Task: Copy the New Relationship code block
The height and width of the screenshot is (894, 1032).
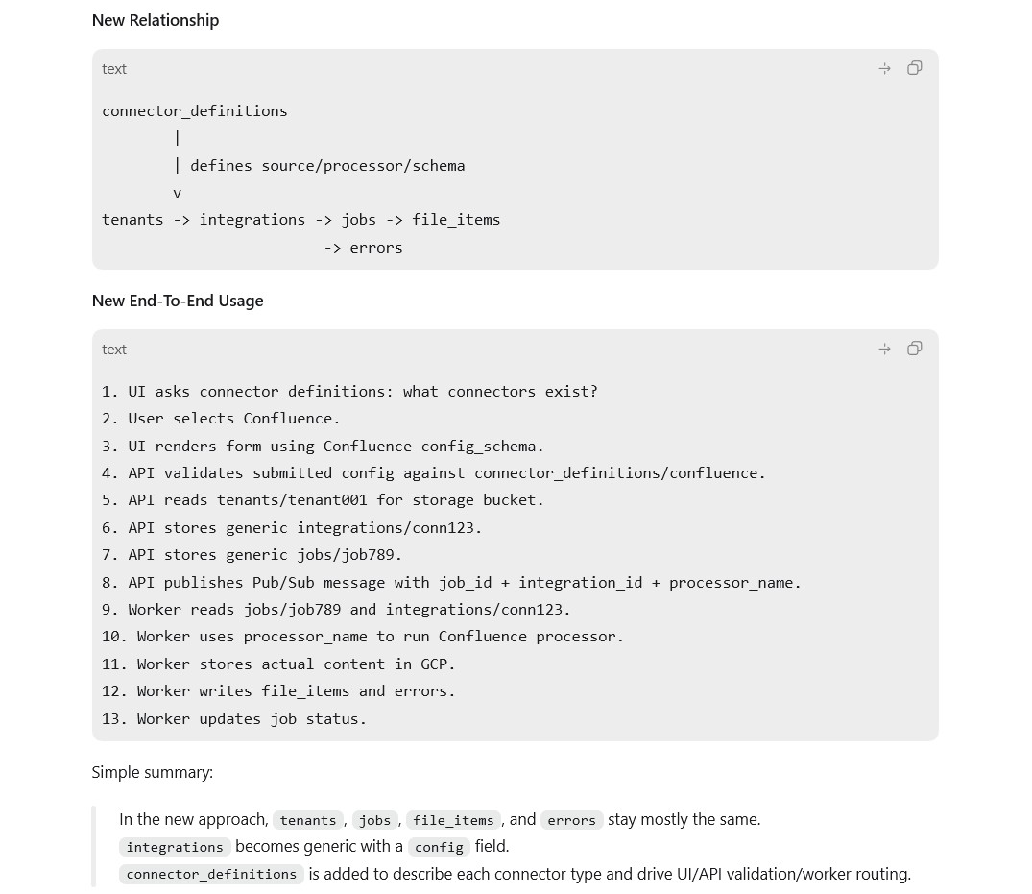Action: 914,68
